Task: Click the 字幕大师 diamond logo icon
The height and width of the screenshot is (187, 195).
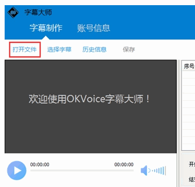Action: pyautogui.click(x=13, y=12)
